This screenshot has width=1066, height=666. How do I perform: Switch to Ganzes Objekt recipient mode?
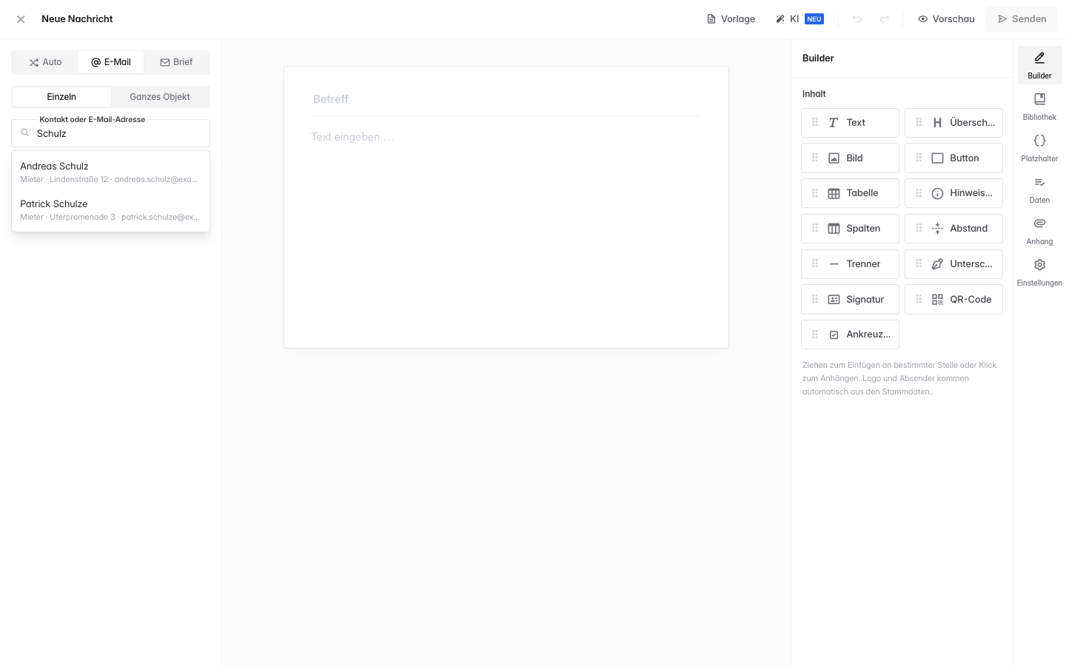tap(160, 97)
